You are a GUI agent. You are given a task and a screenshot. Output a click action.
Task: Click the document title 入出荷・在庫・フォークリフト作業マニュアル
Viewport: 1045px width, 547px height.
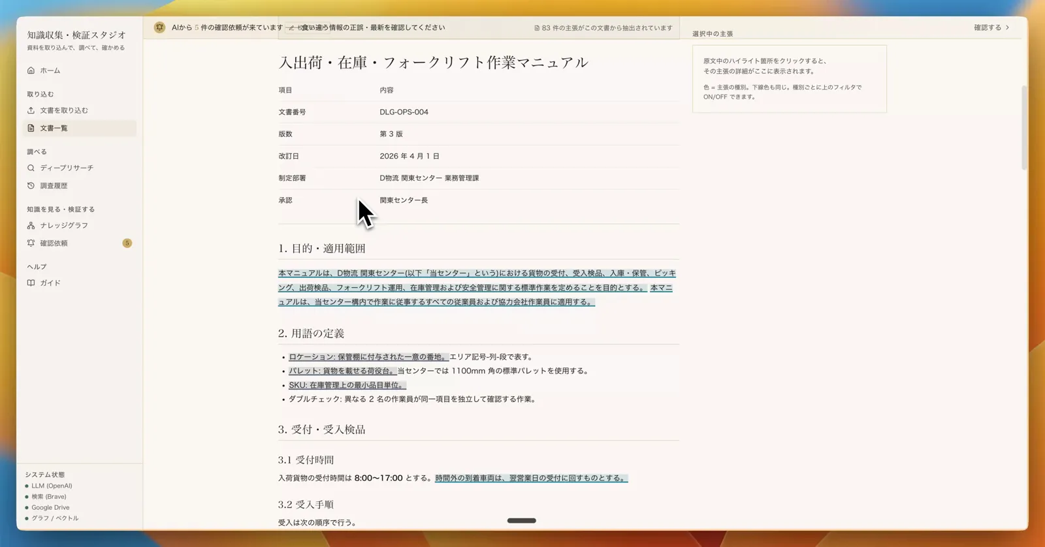(x=434, y=62)
